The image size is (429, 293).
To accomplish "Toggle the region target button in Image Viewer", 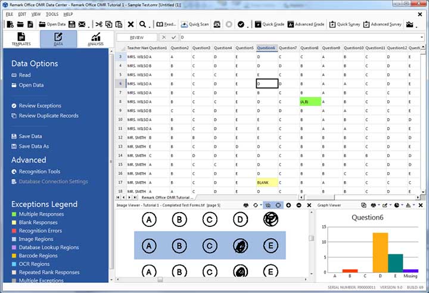I will point(278,205).
